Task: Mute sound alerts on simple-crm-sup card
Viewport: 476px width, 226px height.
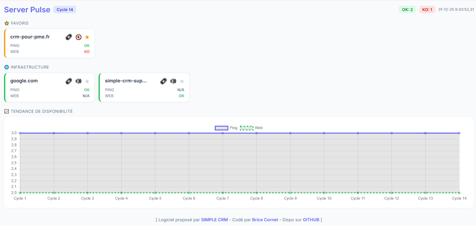Action: click(x=173, y=81)
